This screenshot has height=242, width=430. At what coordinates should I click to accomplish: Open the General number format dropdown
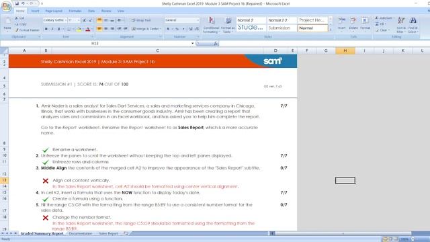pyautogui.click(x=198, y=20)
